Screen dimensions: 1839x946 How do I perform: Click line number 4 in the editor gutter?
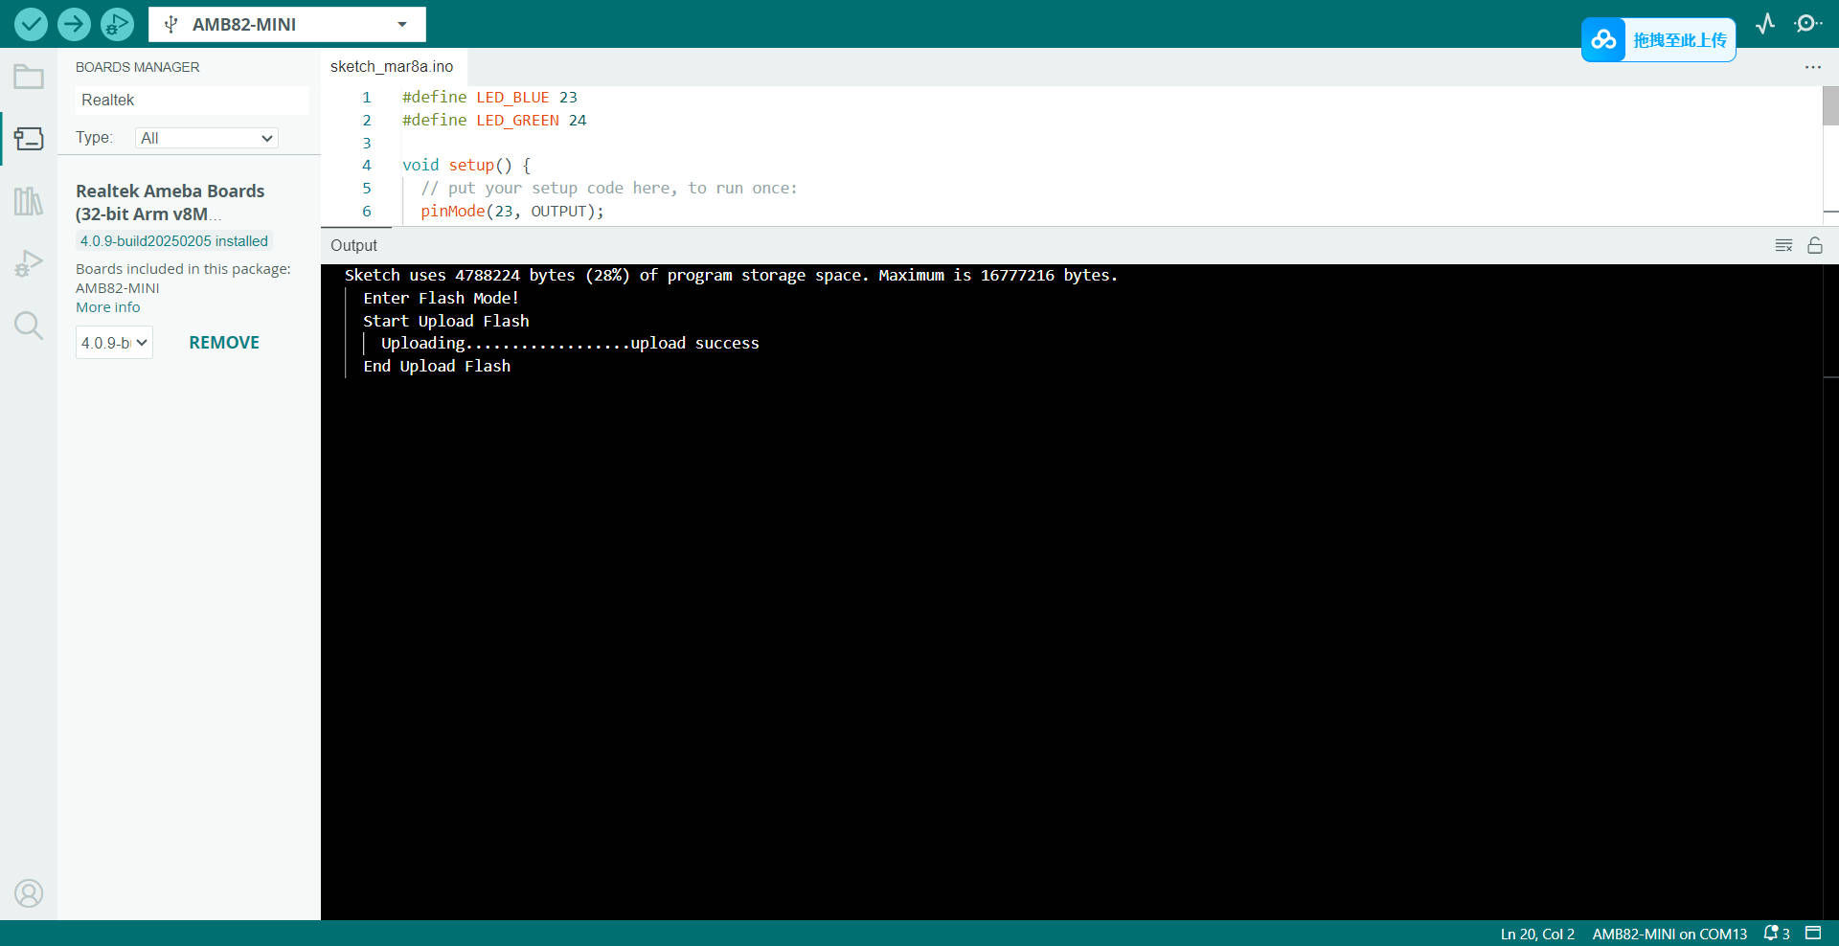tap(366, 166)
